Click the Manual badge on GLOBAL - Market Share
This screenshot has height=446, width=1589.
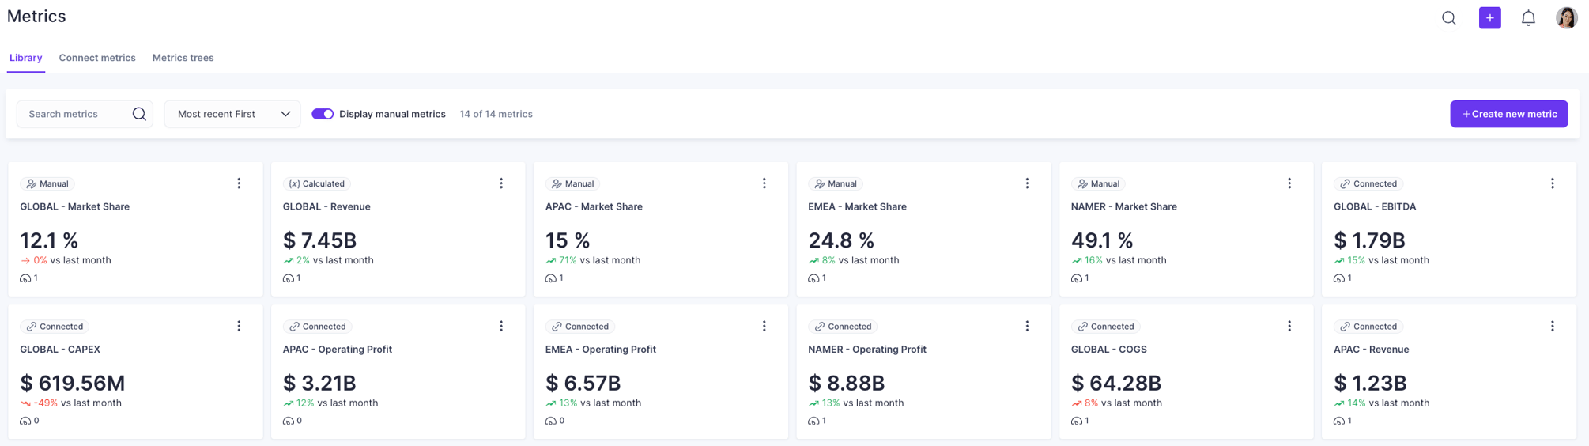pyautogui.click(x=47, y=183)
